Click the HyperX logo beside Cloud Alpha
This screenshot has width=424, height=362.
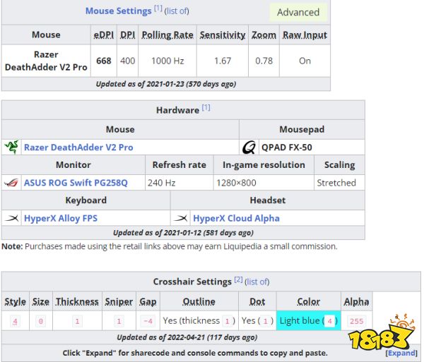(180, 218)
